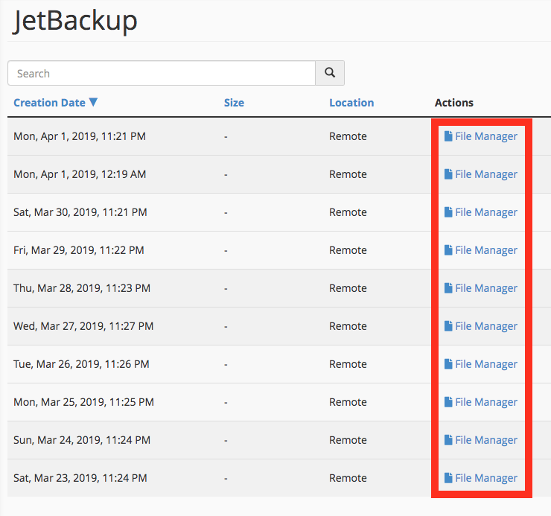Open File Manager for Mar 26 backup

[x=481, y=364]
